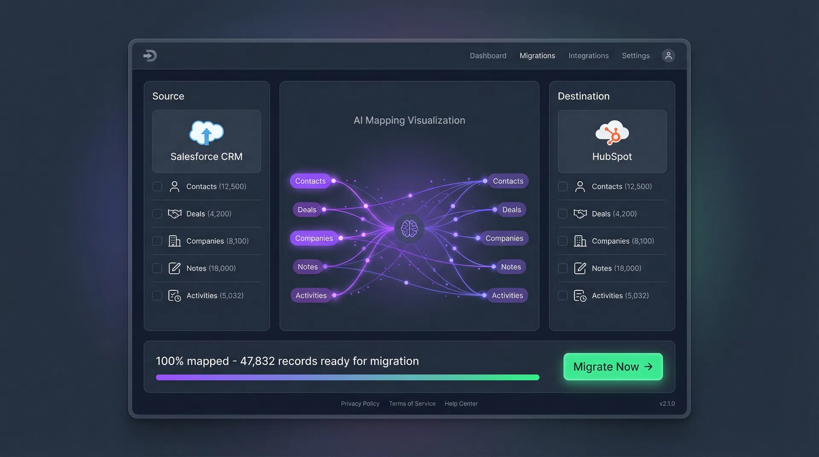Image resolution: width=819 pixels, height=457 pixels.
Task: Click the Companies building icon in Destination panel
Action: [580, 241]
